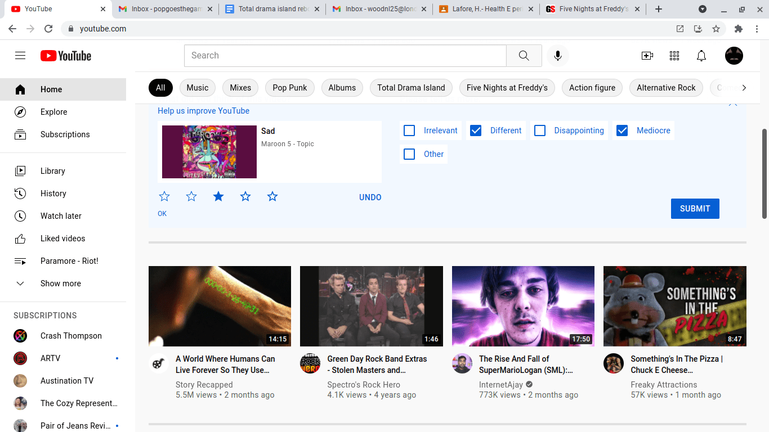Image resolution: width=769 pixels, height=432 pixels.
Task: Start voice search with the microphone
Action: click(x=558, y=56)
